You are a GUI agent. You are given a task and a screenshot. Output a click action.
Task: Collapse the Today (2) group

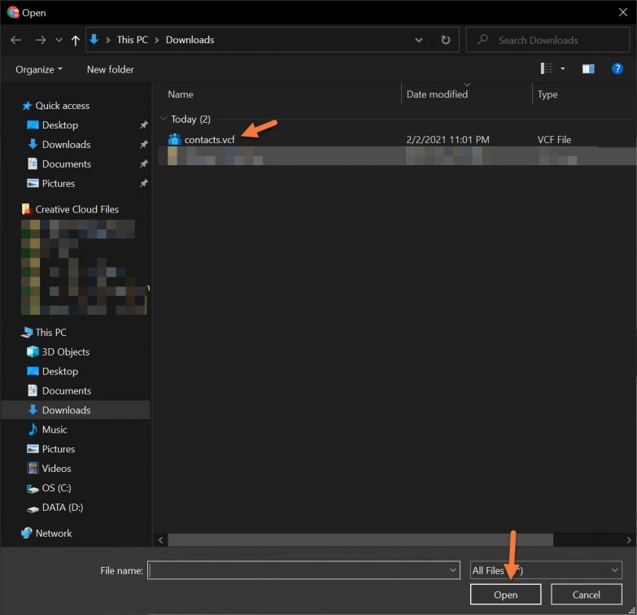click(x=164, y=120)
